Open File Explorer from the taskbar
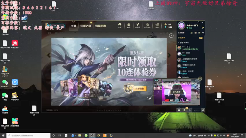This screenshot has height=138, width=246. pos(80,135)
